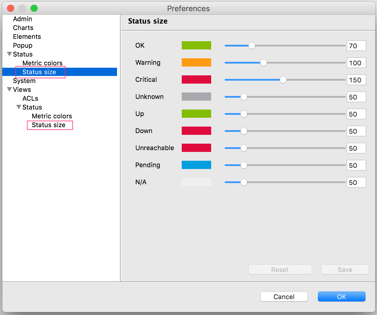
Task: Click the green OK color swatch
Action: [196, 45]
